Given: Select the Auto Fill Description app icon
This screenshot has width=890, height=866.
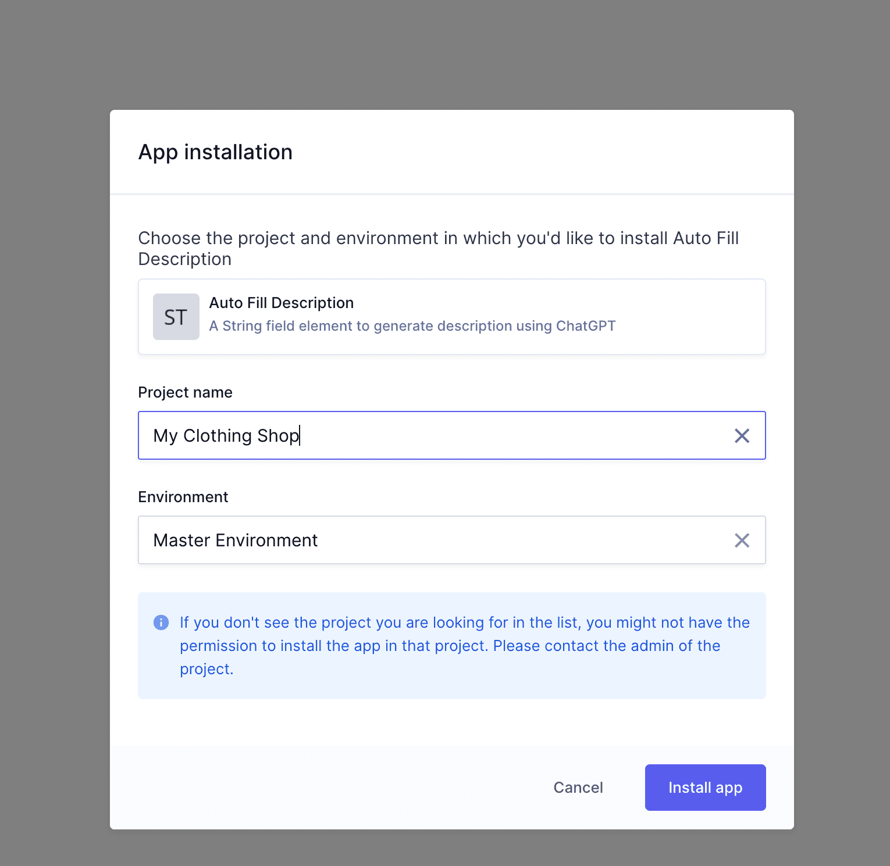Looking at the screenshot, I should [x=176, y=316].
